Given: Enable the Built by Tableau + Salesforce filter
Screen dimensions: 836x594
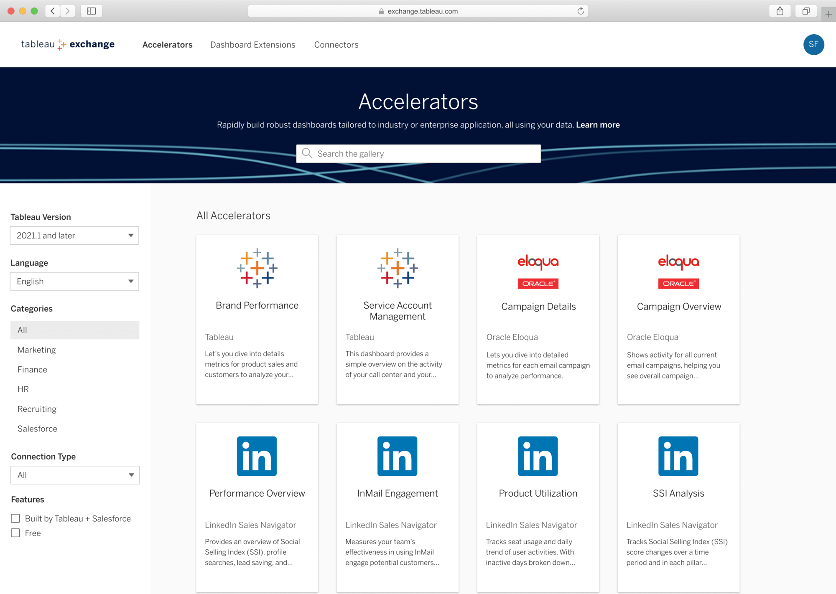Looking at the screenshot, I should [15, 518].
